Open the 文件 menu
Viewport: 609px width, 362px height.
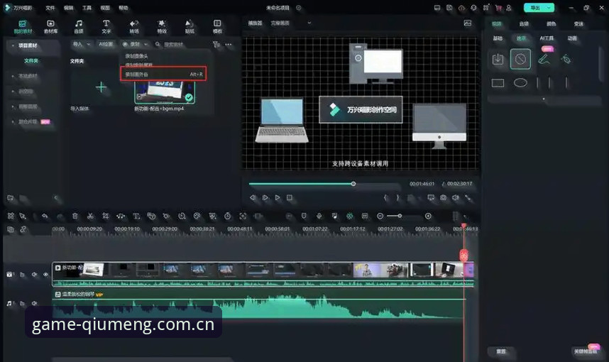tap(50, 8)
